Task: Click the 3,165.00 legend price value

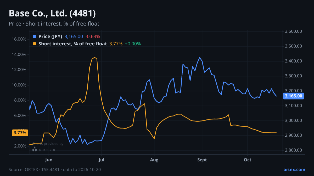Action: (x=74, y=37)
